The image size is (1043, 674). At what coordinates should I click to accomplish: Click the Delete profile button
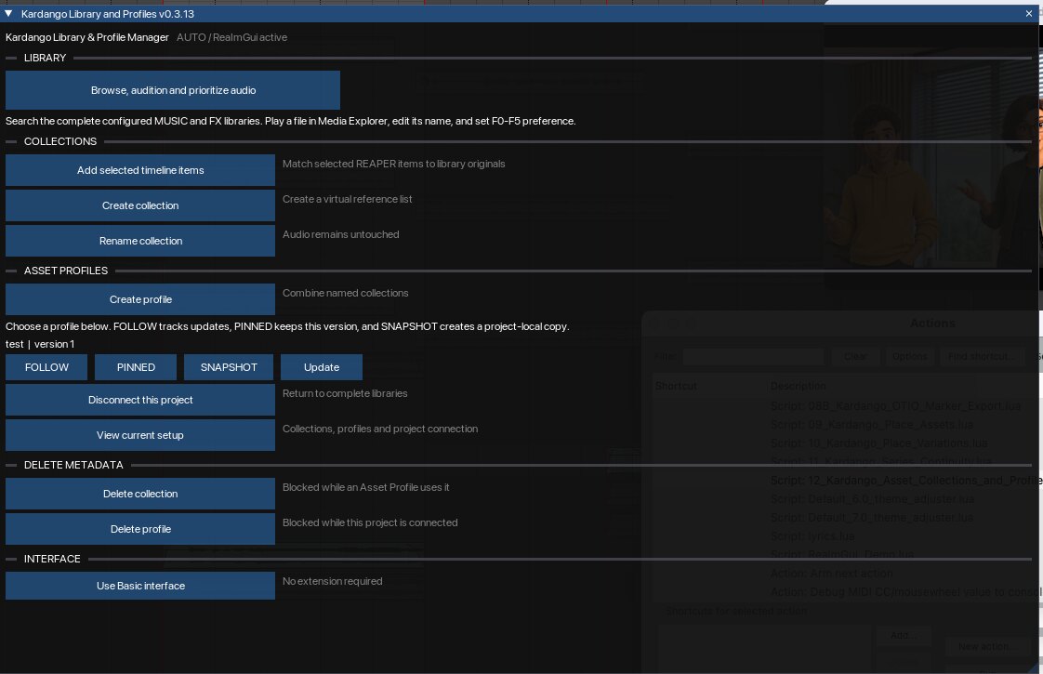(140, 529)
